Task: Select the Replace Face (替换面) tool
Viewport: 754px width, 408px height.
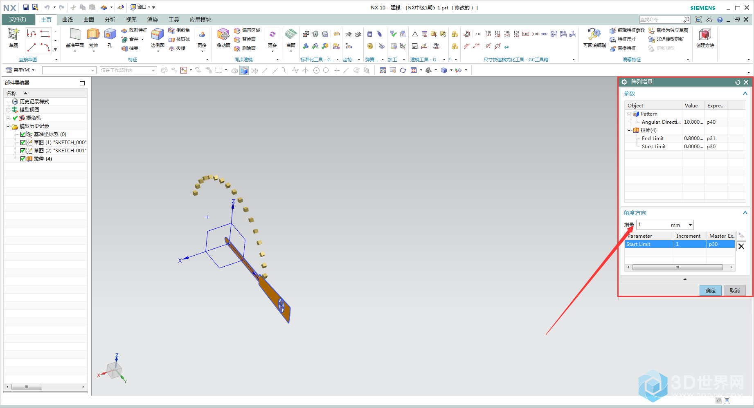Action: (245, 39)
